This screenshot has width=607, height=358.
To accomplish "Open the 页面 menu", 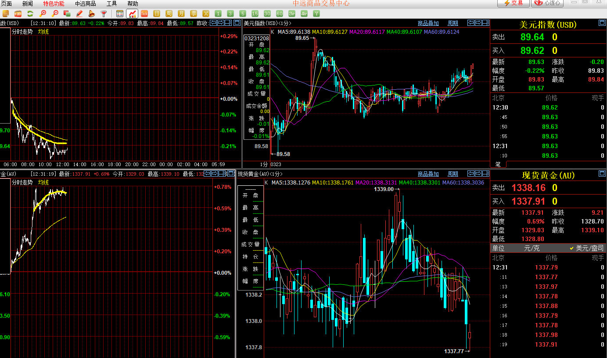I will pos(6,4).
